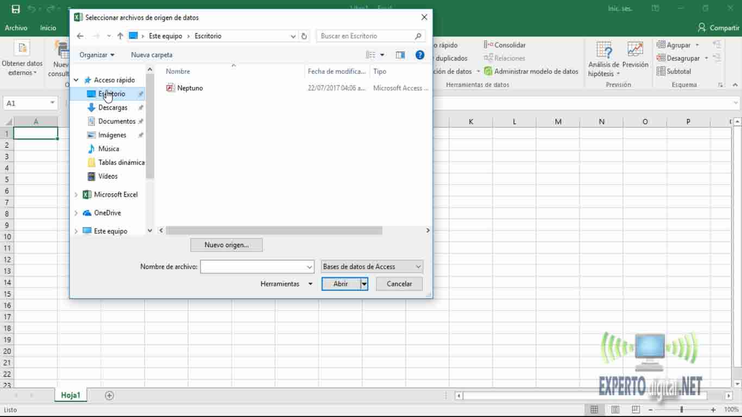The width and height of the screenshot is (742, 417).
Task: Expand the Abrir button dropdown arrow
Action: [x=364, y=284]
